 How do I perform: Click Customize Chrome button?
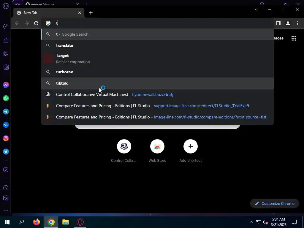point(275,203)
